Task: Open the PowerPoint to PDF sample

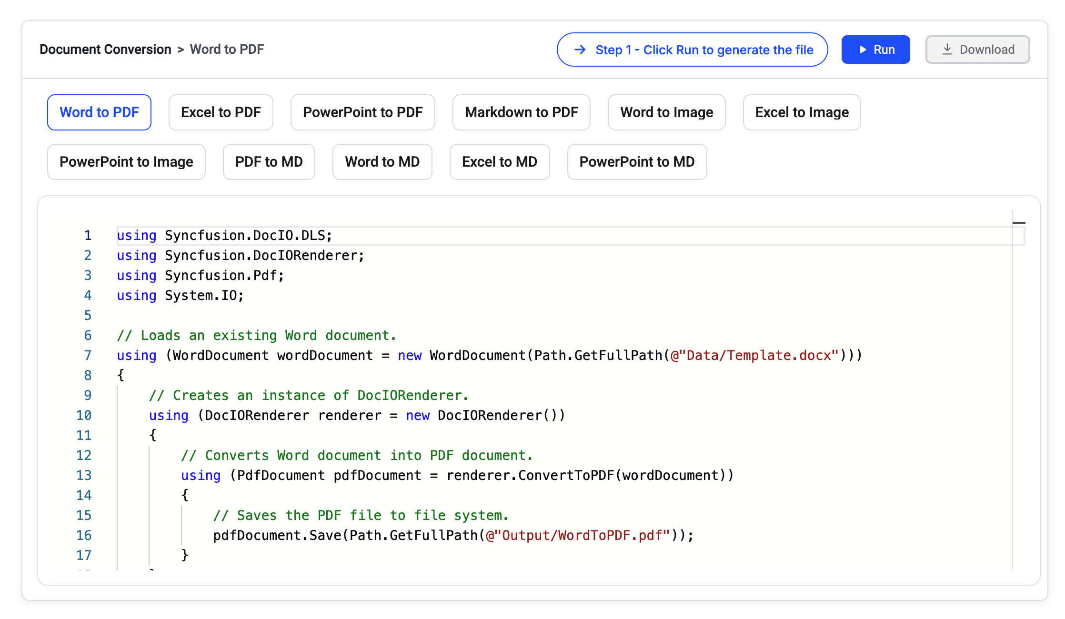Action: pos(363,112)
